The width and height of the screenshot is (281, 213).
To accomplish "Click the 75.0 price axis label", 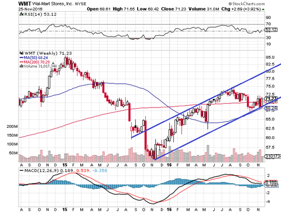I will pos(270,86).
